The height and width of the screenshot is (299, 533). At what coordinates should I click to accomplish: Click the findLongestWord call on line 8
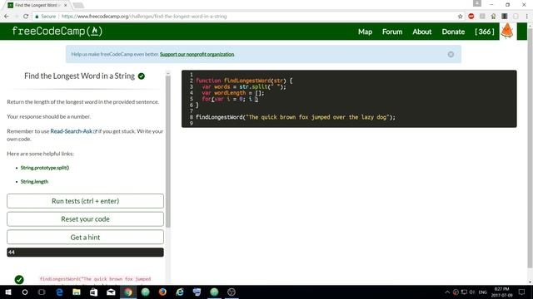pyautogui.click(x=296, y=117)
